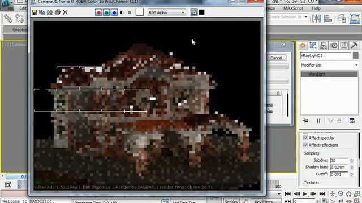Open the Manage Layers dialog icon

(342, 19)
